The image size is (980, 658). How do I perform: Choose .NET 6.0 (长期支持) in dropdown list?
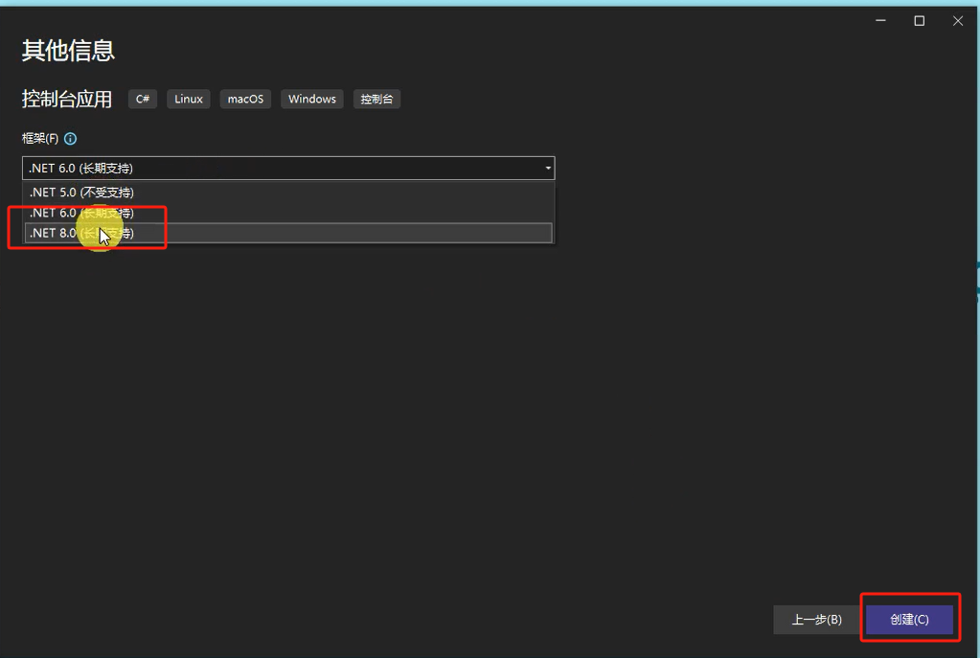pyautogui.click(x=288, y=213)
